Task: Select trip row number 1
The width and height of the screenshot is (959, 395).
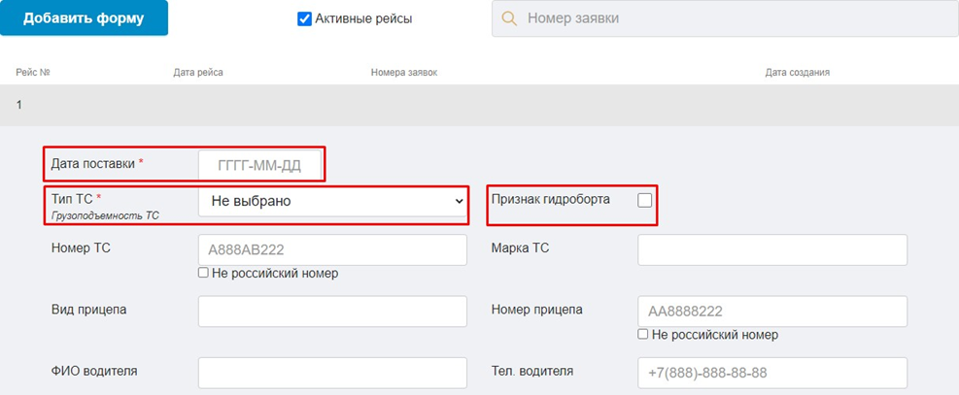Action: point(480,105)
